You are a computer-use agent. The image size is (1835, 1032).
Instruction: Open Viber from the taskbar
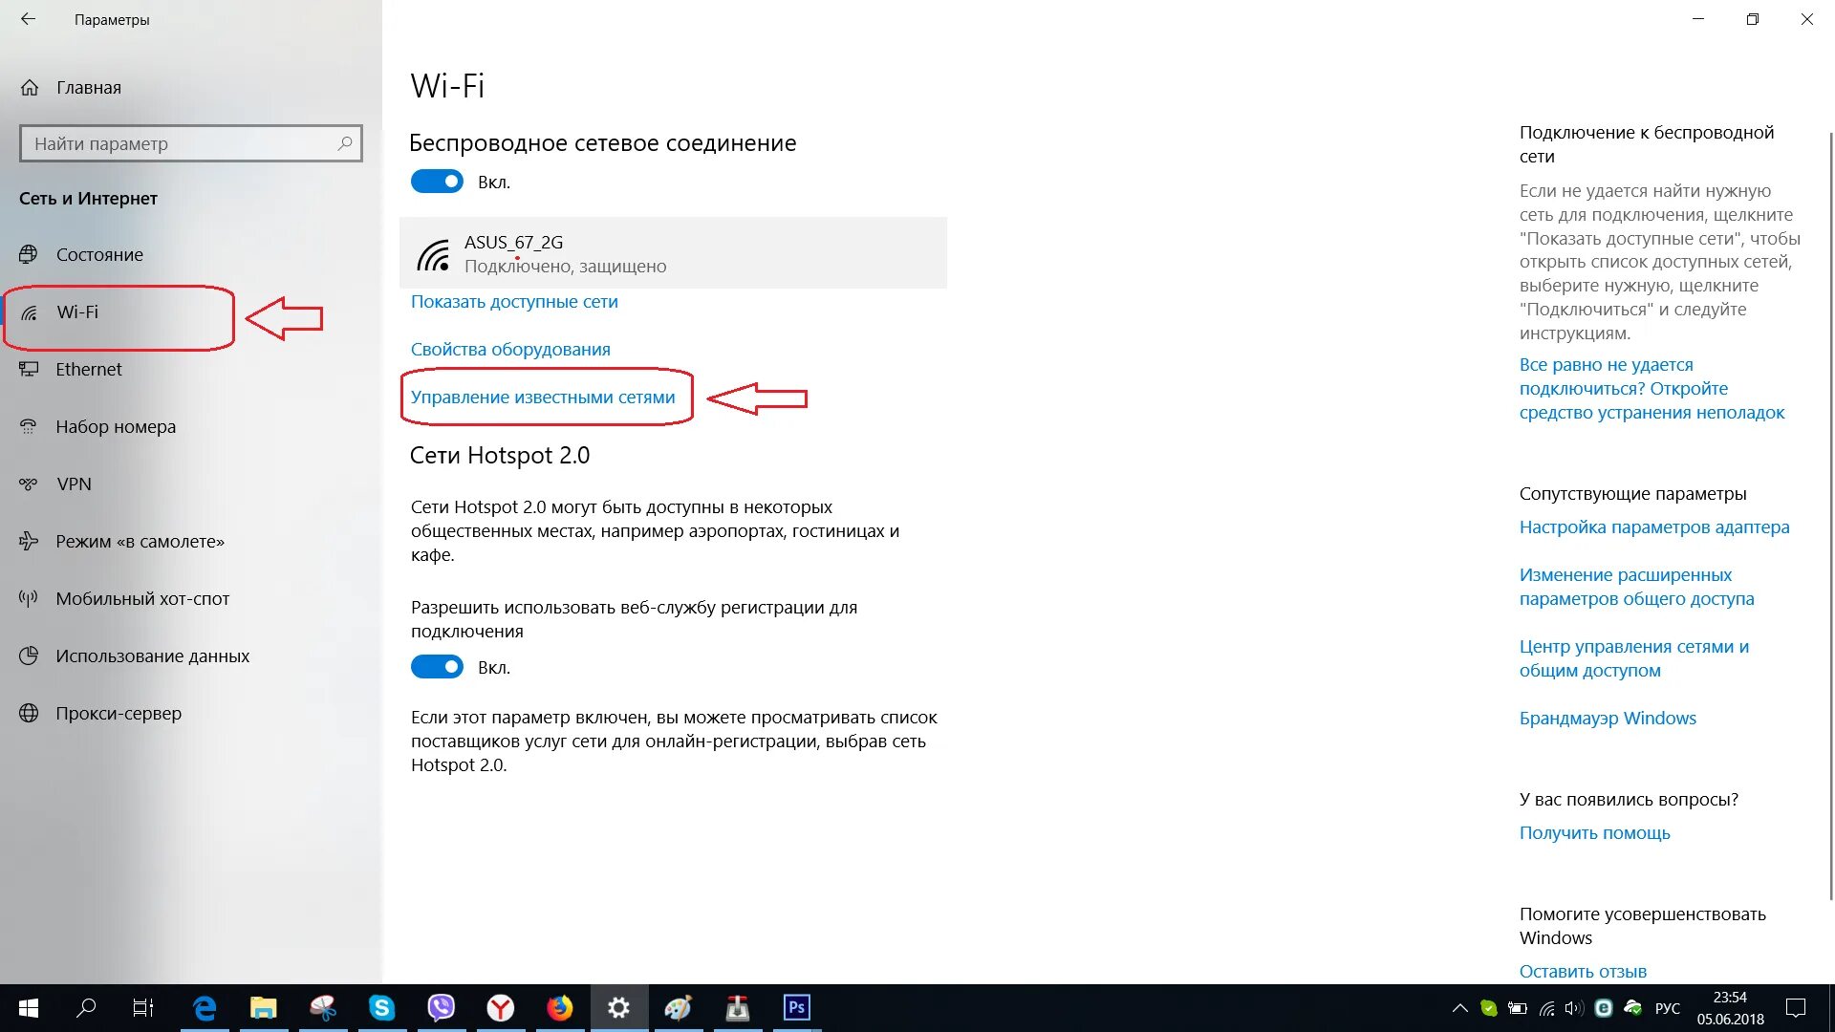441,1007
